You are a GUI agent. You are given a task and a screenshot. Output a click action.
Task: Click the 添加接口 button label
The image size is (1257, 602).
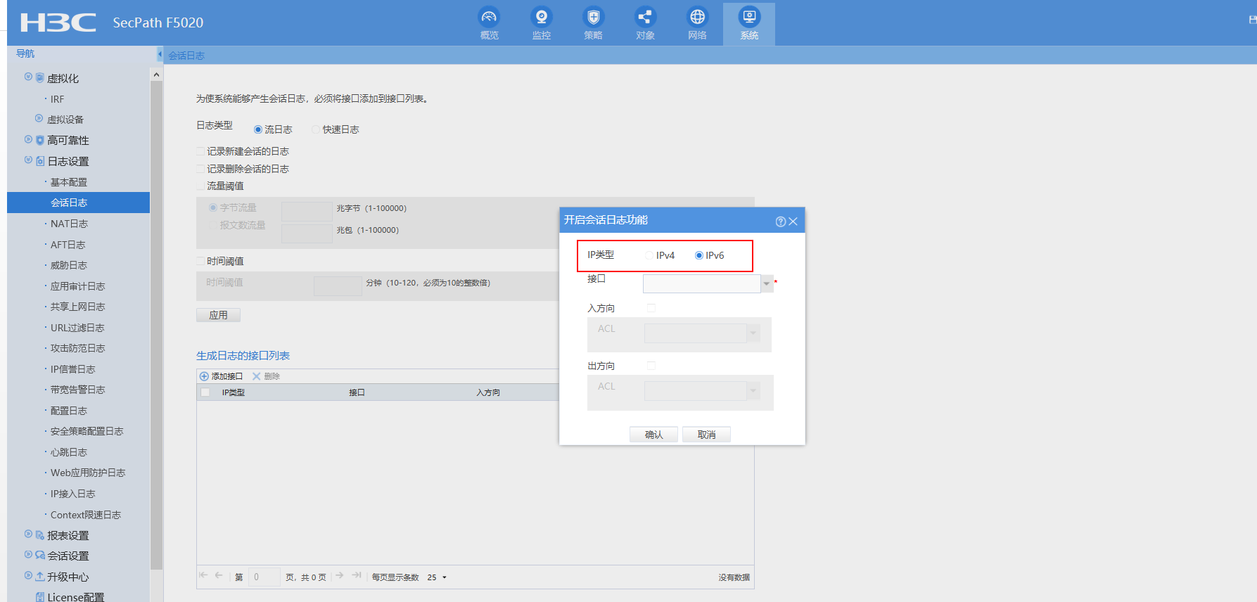click(x=227, y=376)
